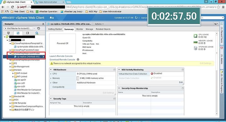The height and width of the screenshot is (122, 226).
Task: Select Win7Master for Composer VM
Action: (x=28, y=90)
